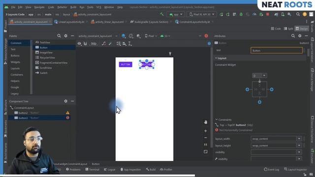Open the Build menu
The image size is (315, 177).
click(73, 7)
